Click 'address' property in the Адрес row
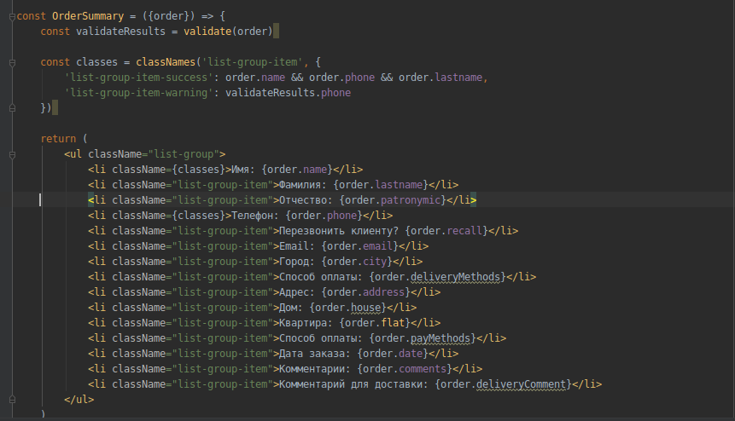 [x=383, y=292]
